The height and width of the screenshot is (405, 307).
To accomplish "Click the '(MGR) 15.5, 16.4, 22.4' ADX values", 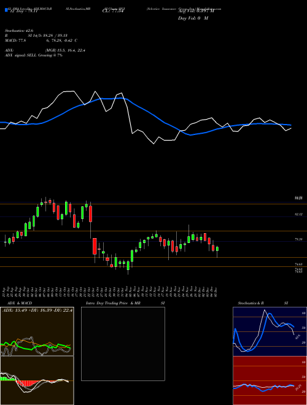I will tap(65, 50).
